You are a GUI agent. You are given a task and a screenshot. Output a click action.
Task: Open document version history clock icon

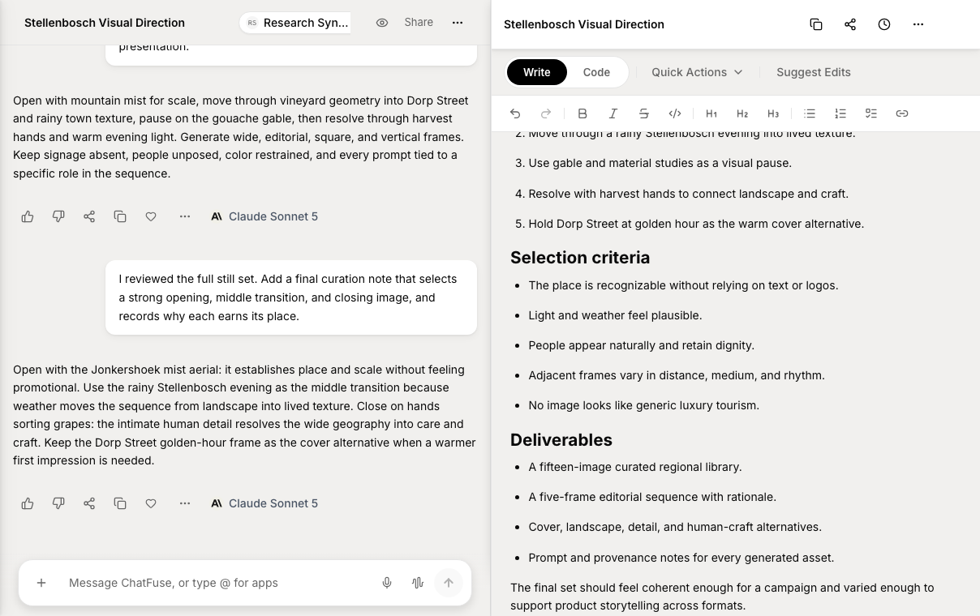884,24
